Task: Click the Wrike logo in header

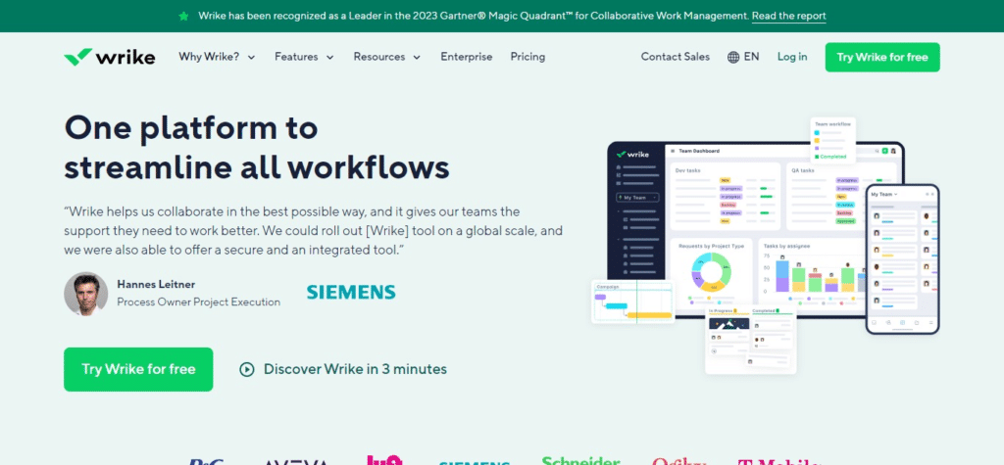Action: coord(109,57)
